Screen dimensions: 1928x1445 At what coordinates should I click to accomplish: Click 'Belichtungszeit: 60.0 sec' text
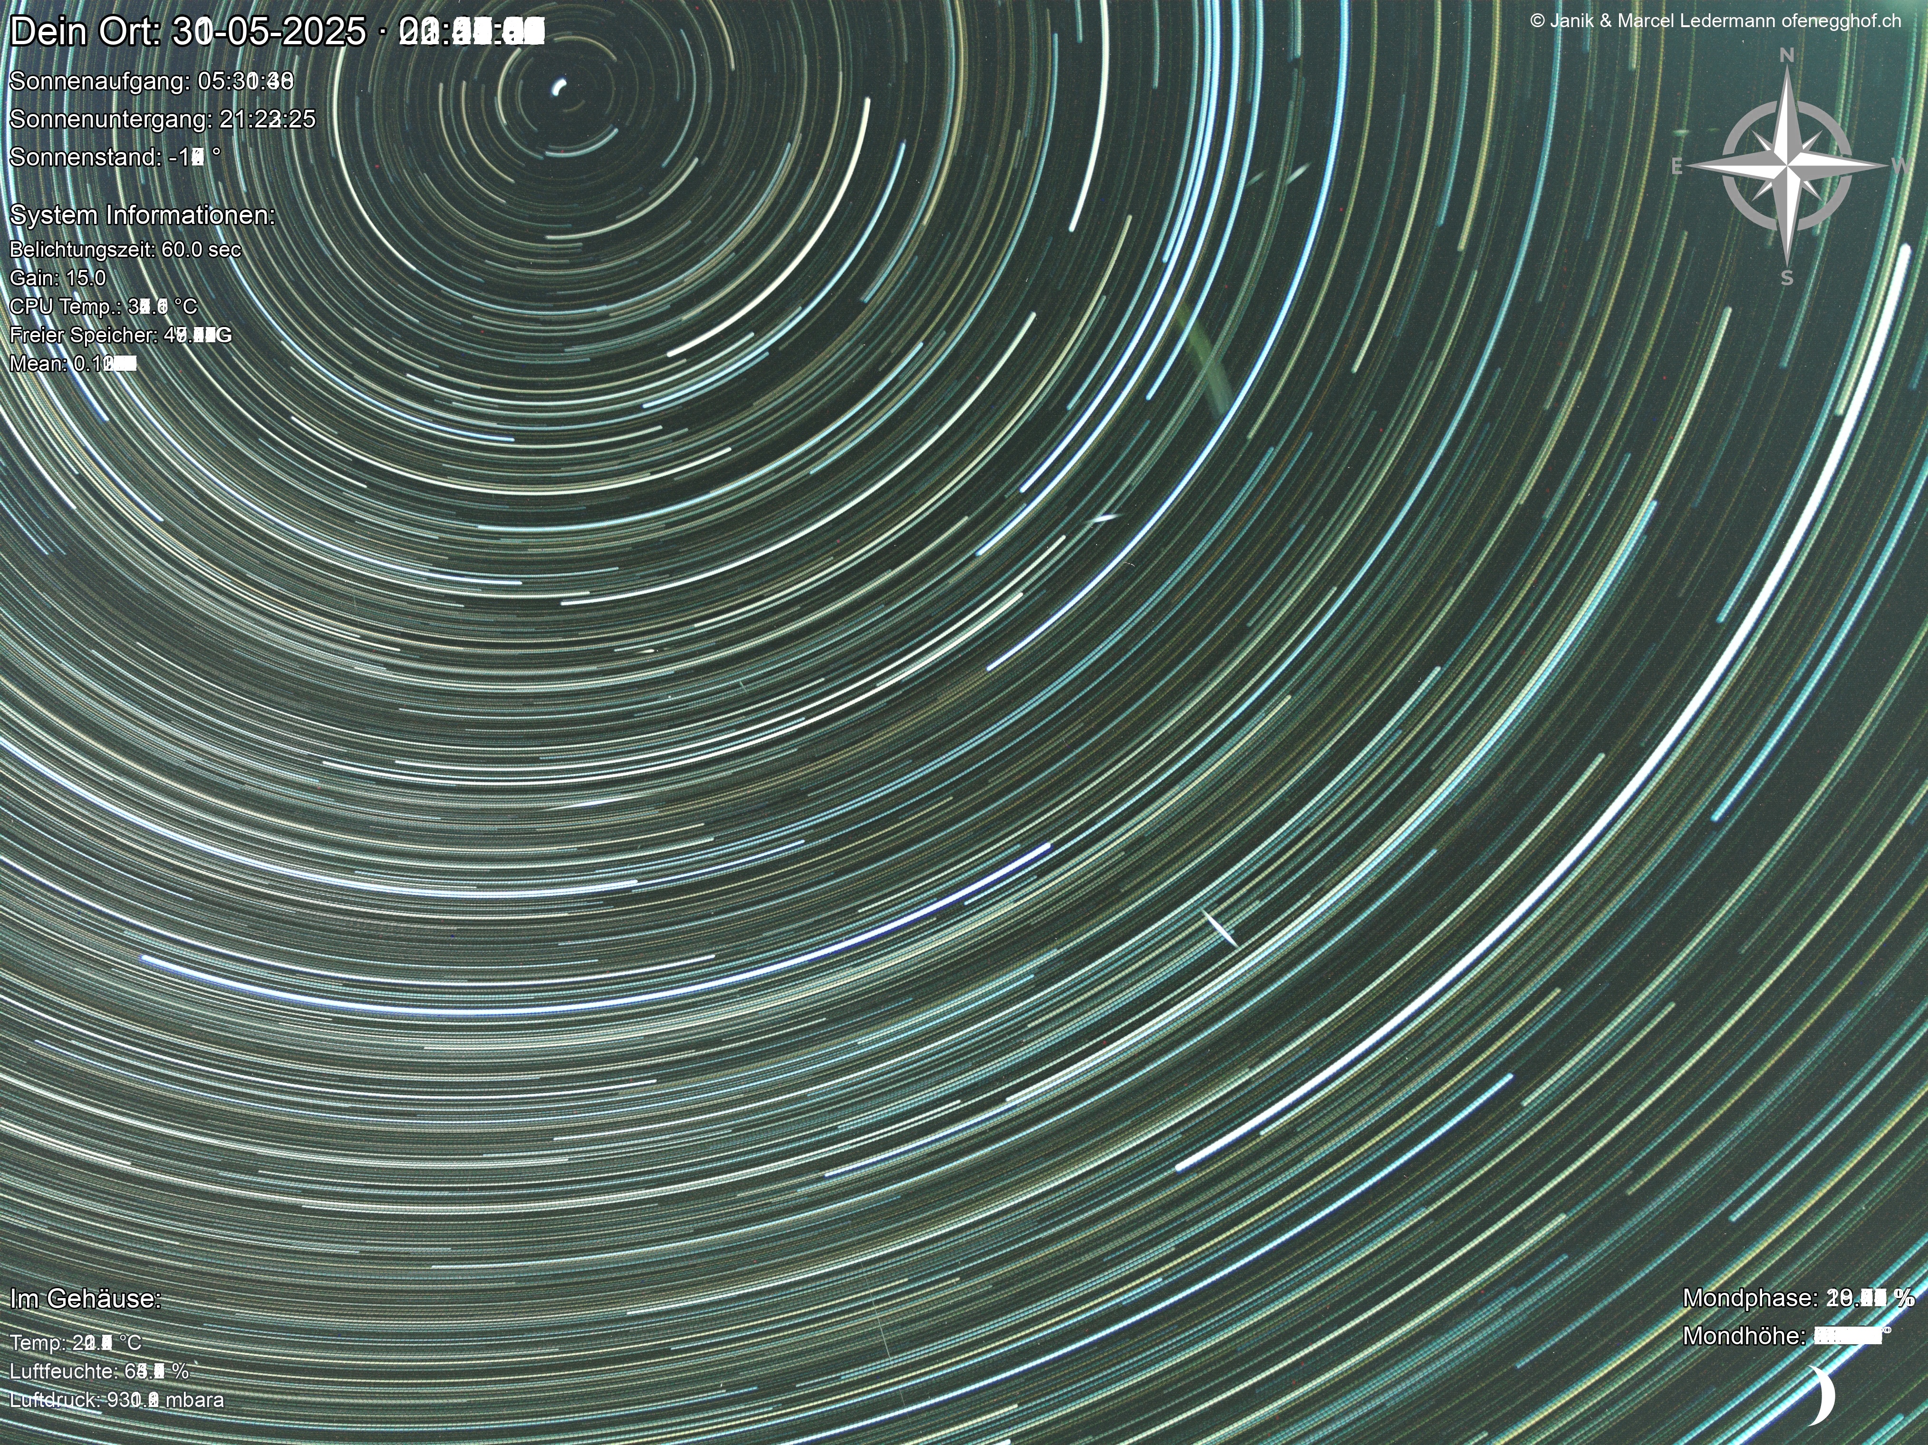[x=125, y=249]
